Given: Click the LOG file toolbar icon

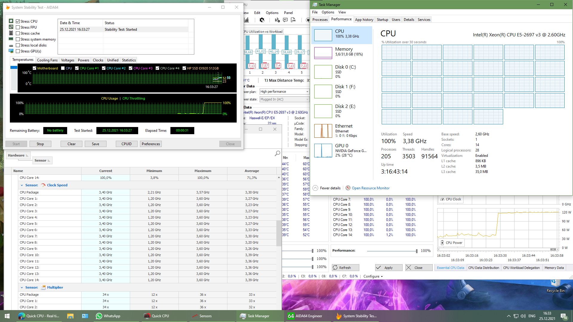Looking at the screenshot, I should click(x=293, y=20).
